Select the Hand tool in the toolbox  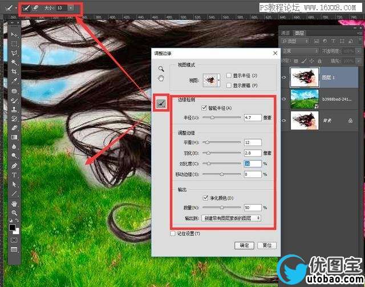[14, 204]
